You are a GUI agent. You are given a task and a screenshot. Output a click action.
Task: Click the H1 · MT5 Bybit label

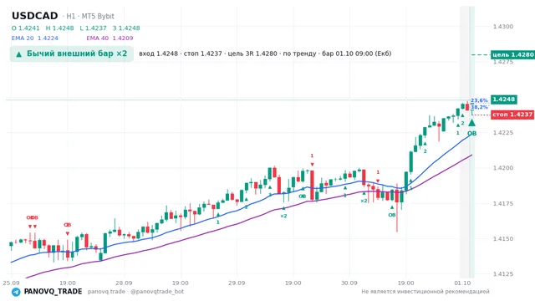tap(90, 17)
